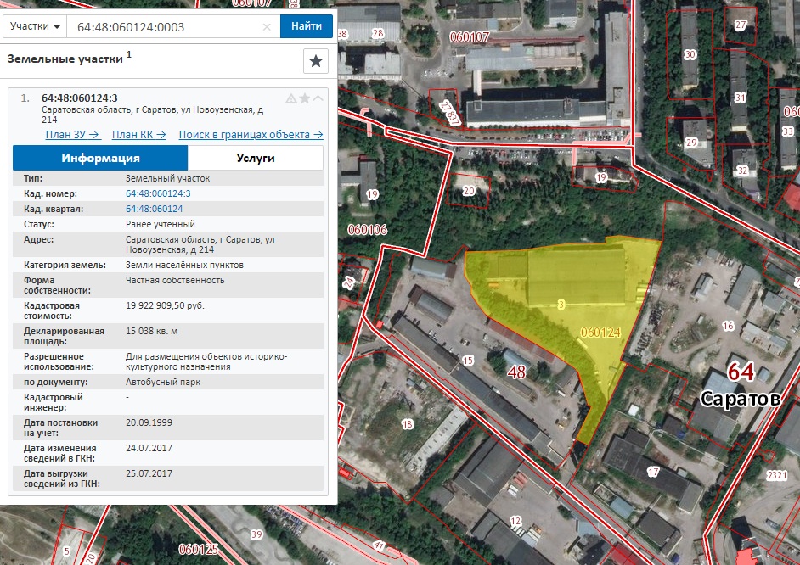Collapse the result card with chevron arrow

[x=318, y=98]
